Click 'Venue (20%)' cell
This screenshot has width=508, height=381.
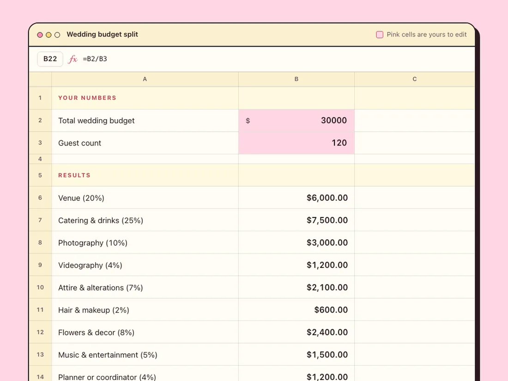pos(145,198)
